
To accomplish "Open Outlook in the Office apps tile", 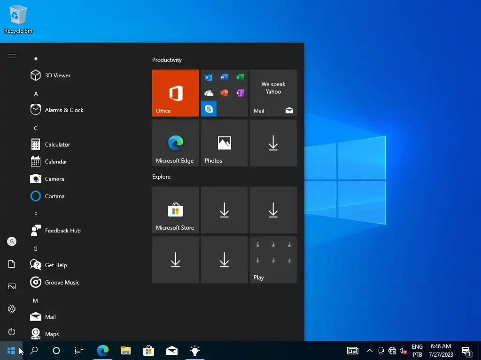I will coord(209,77).
